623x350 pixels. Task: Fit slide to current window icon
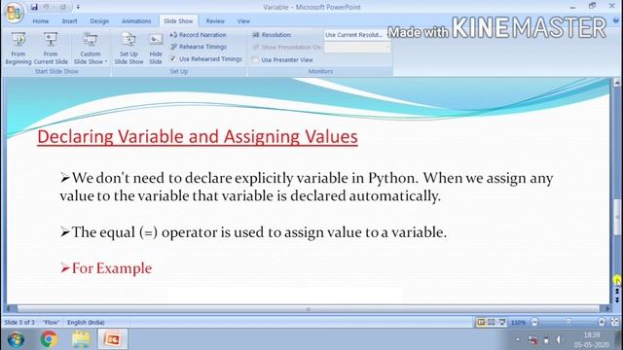pyautogui.click(x=615, y=322)
